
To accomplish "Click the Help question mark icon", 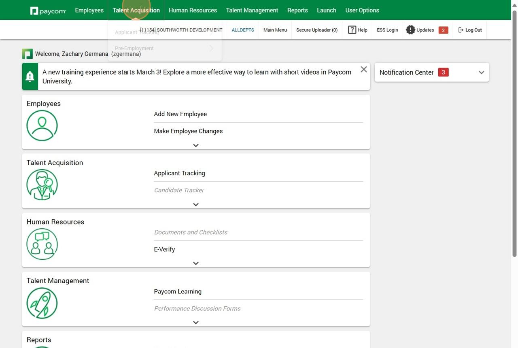I will click(352, 30).
